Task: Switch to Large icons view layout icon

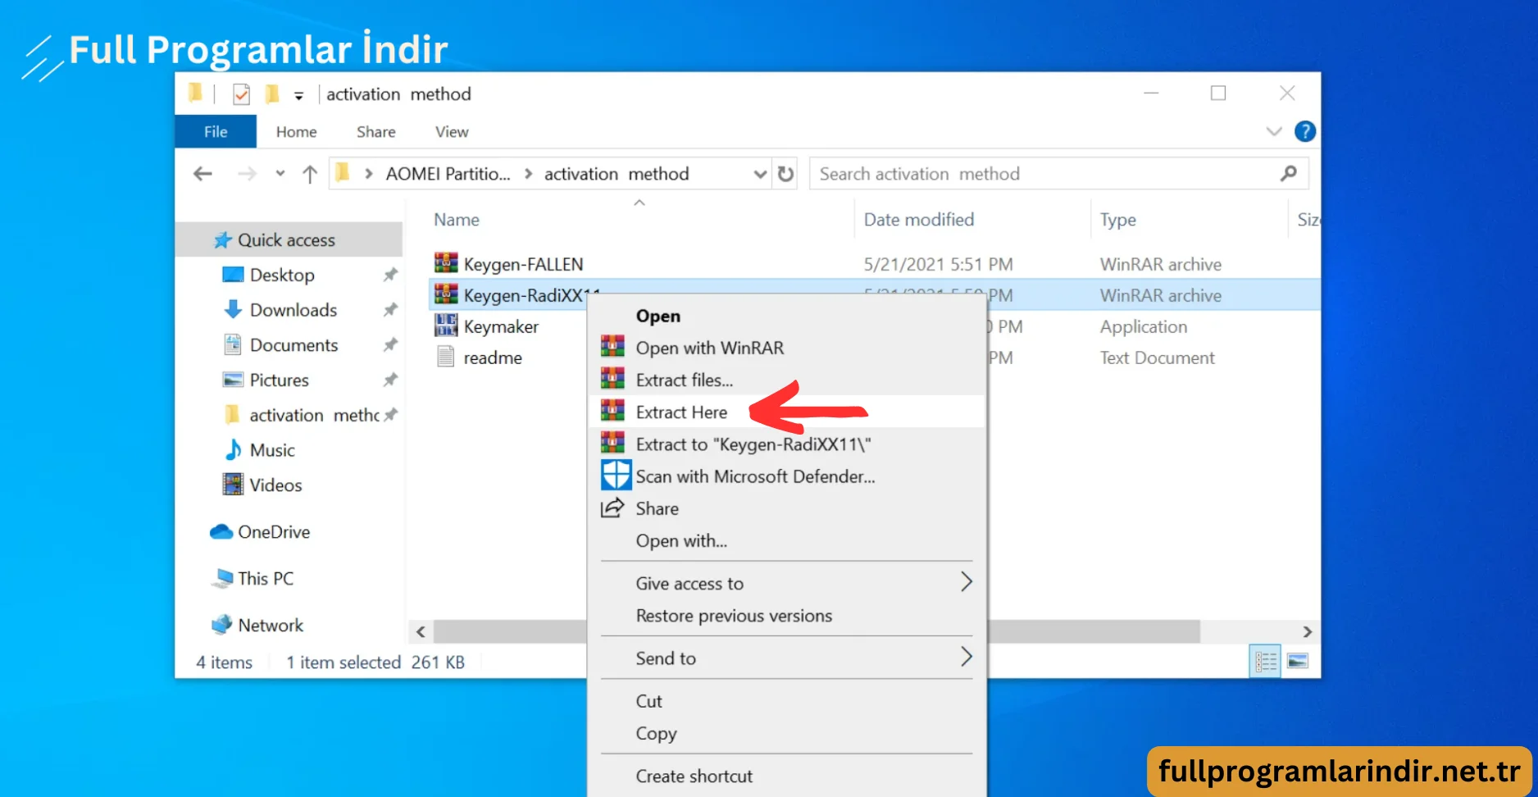Action: point(1298,661)
